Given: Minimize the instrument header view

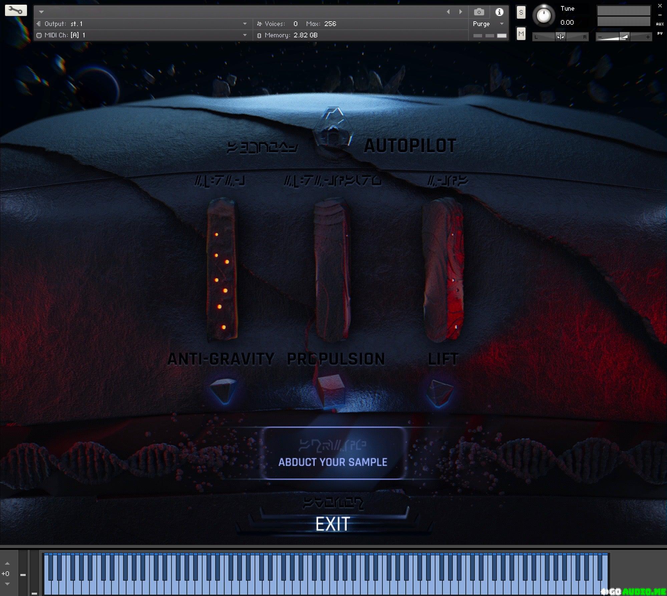Looking at the screenshot, I should [660, 15].
